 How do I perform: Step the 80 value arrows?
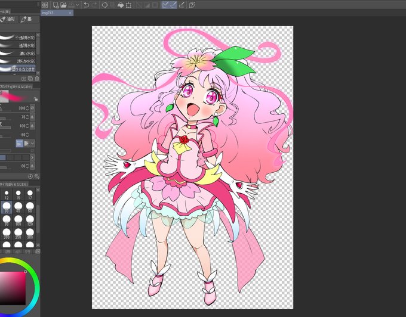[x=27, y=166]
